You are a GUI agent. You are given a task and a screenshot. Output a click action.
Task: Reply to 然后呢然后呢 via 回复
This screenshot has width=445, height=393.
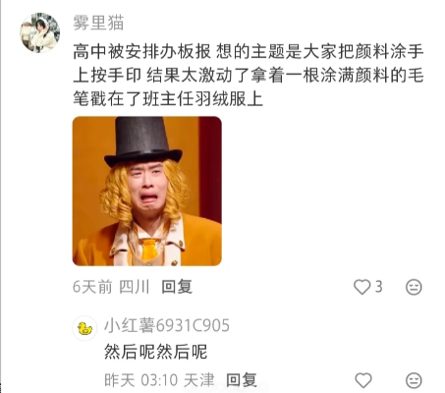click(x=242, y=380)
